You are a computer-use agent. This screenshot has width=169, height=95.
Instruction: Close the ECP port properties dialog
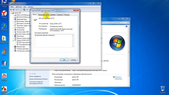76,10
